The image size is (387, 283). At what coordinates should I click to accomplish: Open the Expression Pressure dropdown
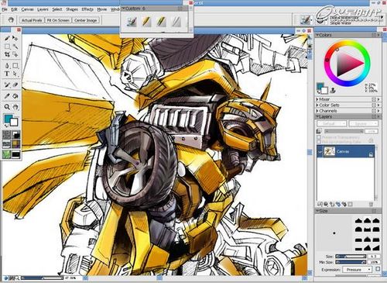tap(357, 269)
